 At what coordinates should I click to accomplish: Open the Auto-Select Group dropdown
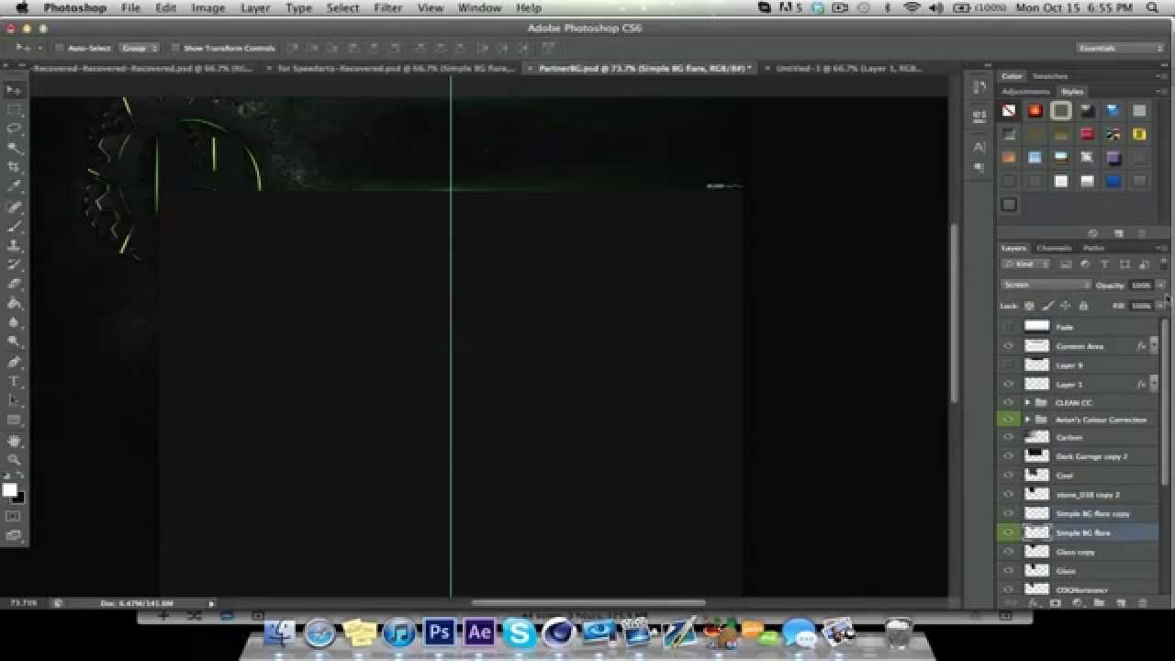[139, 48]
